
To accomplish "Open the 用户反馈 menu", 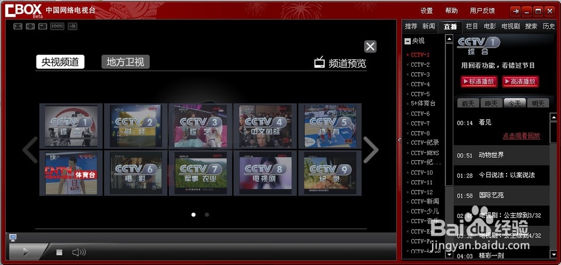I will point(482,11).
